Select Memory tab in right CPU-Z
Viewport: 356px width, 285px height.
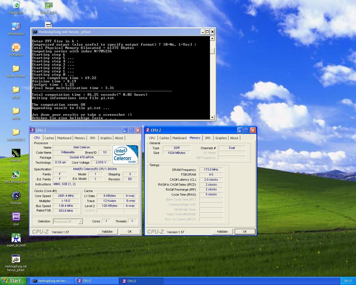pyautogui.click(x=195, y=138)
